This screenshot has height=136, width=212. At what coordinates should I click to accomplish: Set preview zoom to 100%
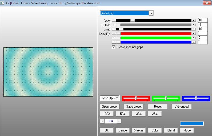click(x=107, y=114)
